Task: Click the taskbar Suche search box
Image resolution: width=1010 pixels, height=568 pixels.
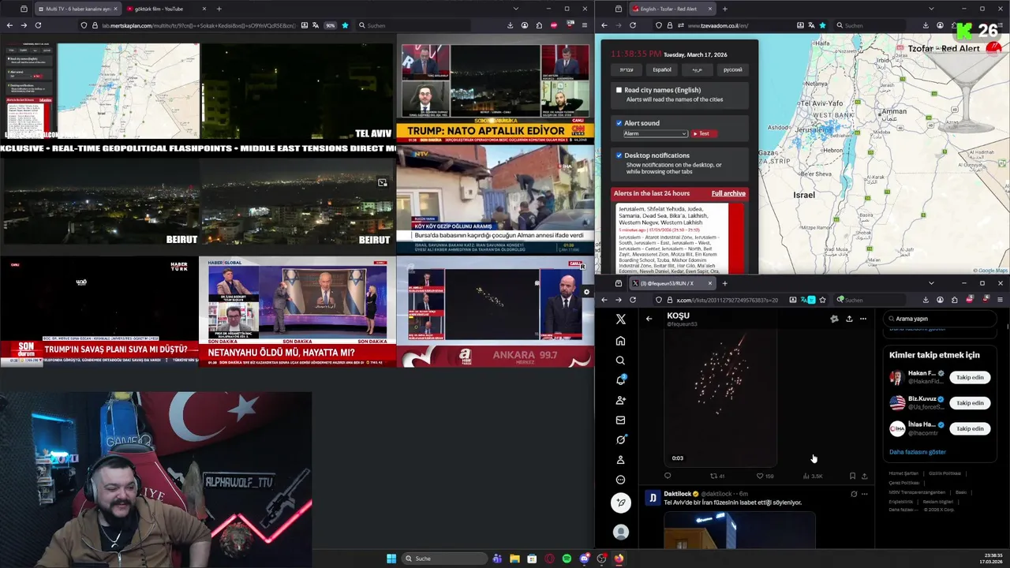Action: [444, 559]
